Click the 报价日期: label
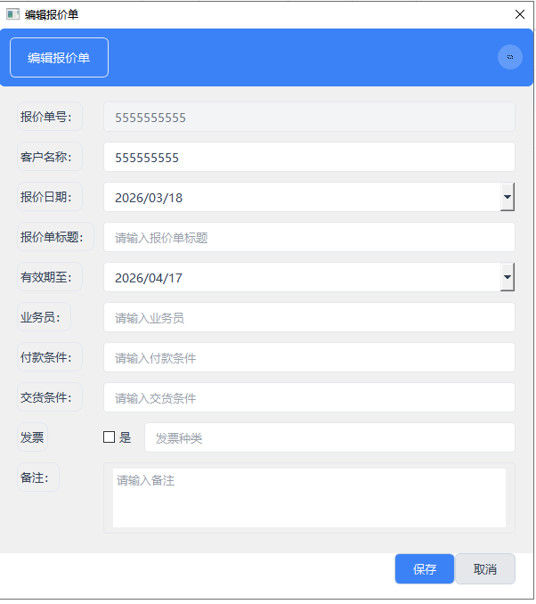Image resolution: width=536 pixels, height=604 pixels. 50,197
